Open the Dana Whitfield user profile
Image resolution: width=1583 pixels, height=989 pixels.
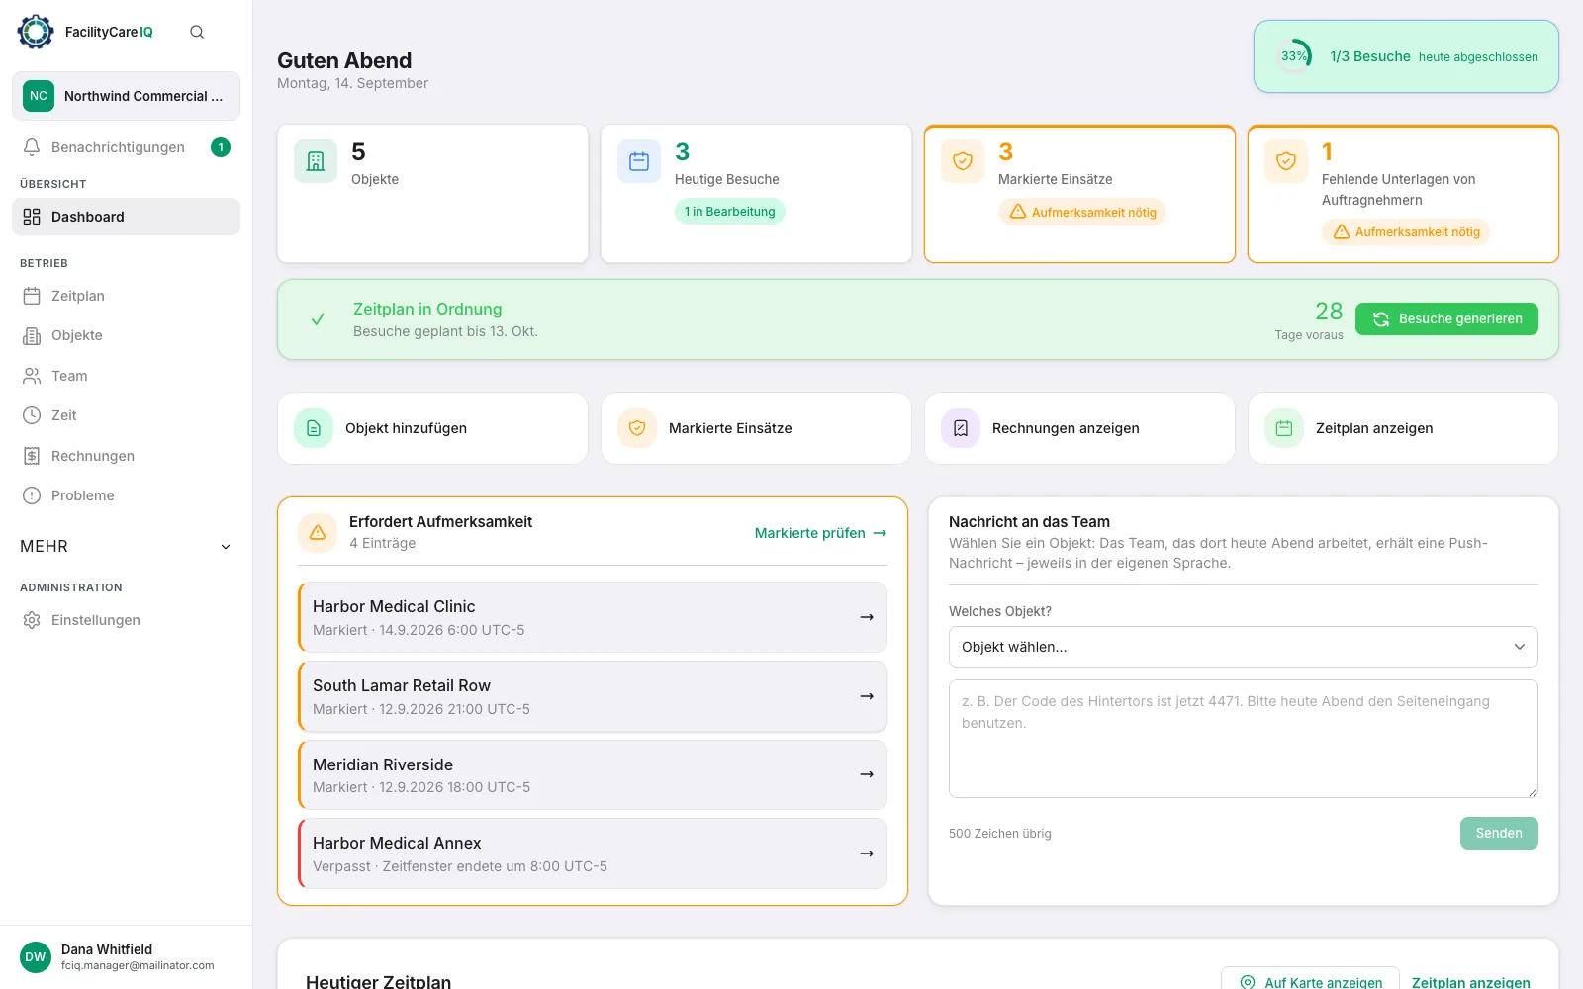[126, 957]
